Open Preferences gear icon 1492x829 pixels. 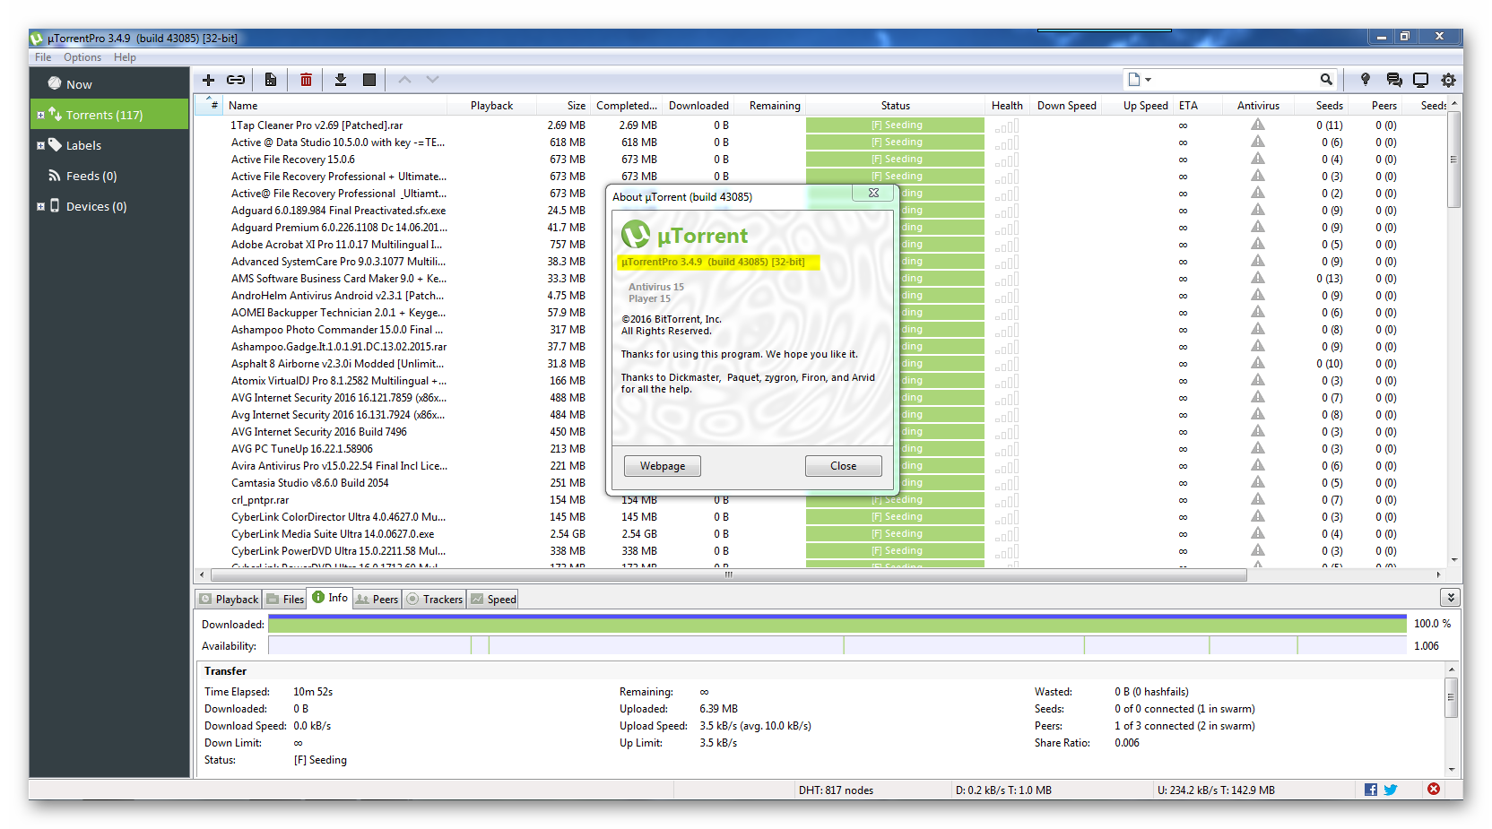coord(1448,80)
